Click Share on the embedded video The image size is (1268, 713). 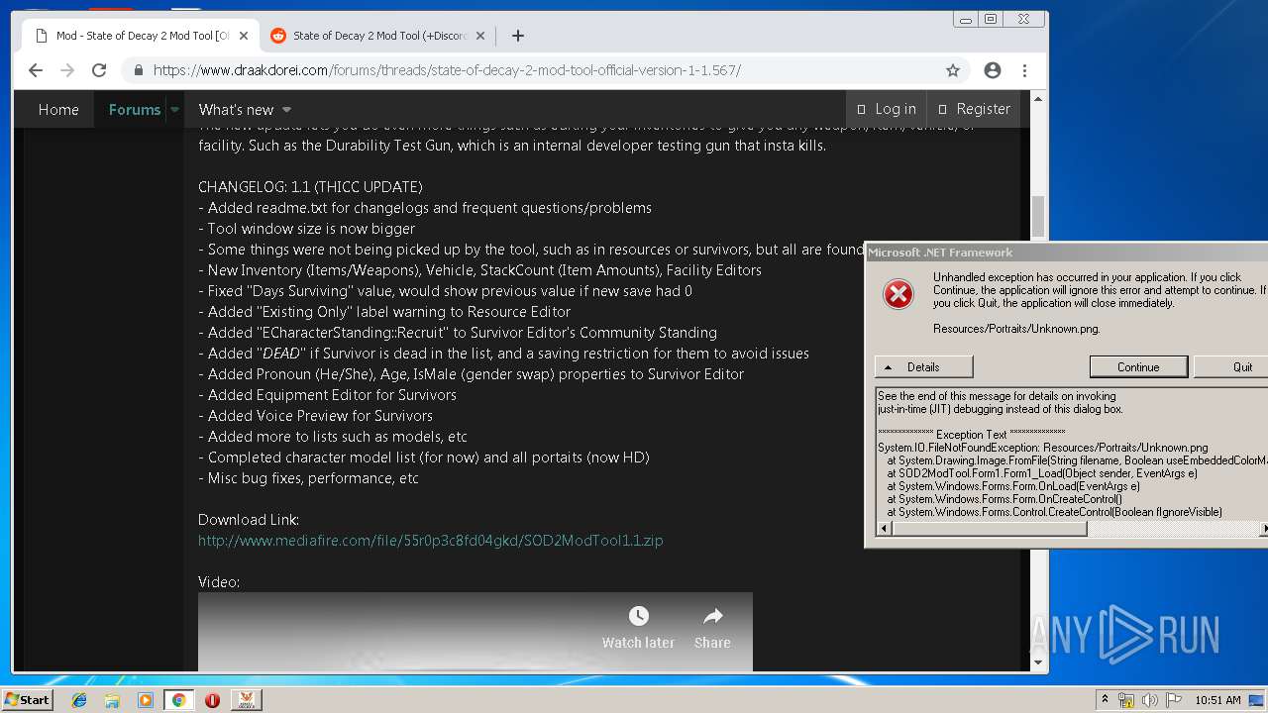pos(712,629)
